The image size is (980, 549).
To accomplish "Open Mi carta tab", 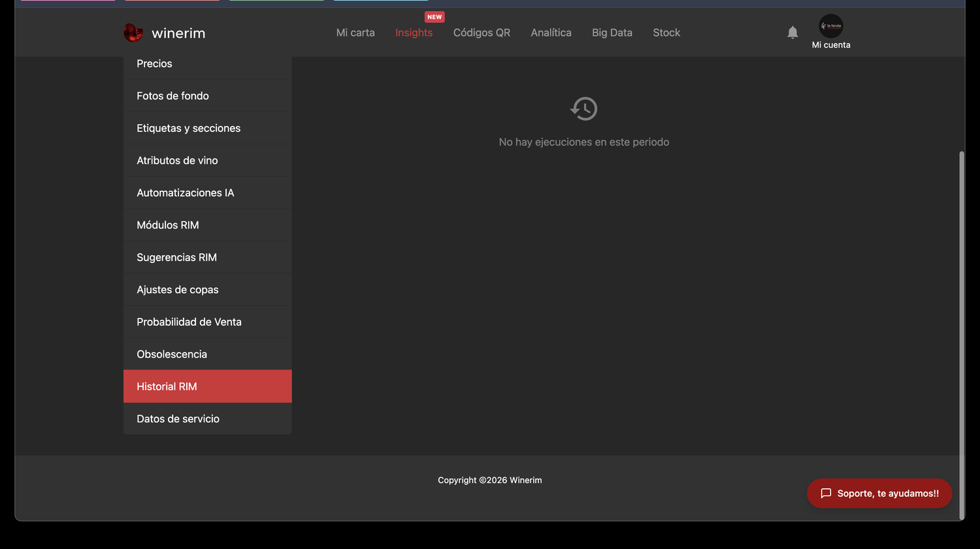I will coord(355,33).
